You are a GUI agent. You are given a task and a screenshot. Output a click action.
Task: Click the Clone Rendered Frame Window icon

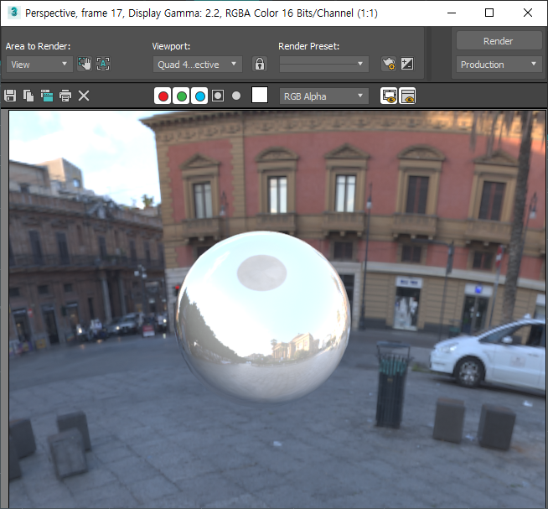[47, 96]
